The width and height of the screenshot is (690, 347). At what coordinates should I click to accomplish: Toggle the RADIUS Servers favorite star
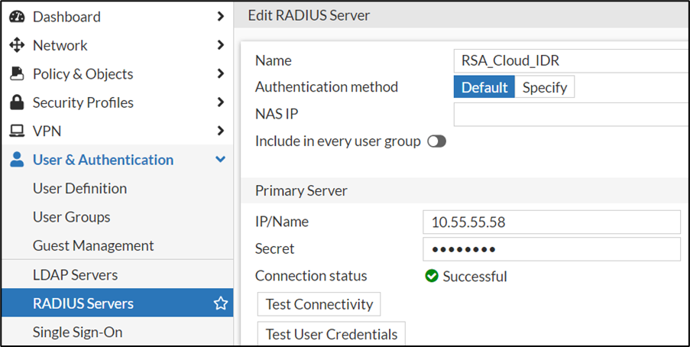pyautogui.click(x=221, y=303)
